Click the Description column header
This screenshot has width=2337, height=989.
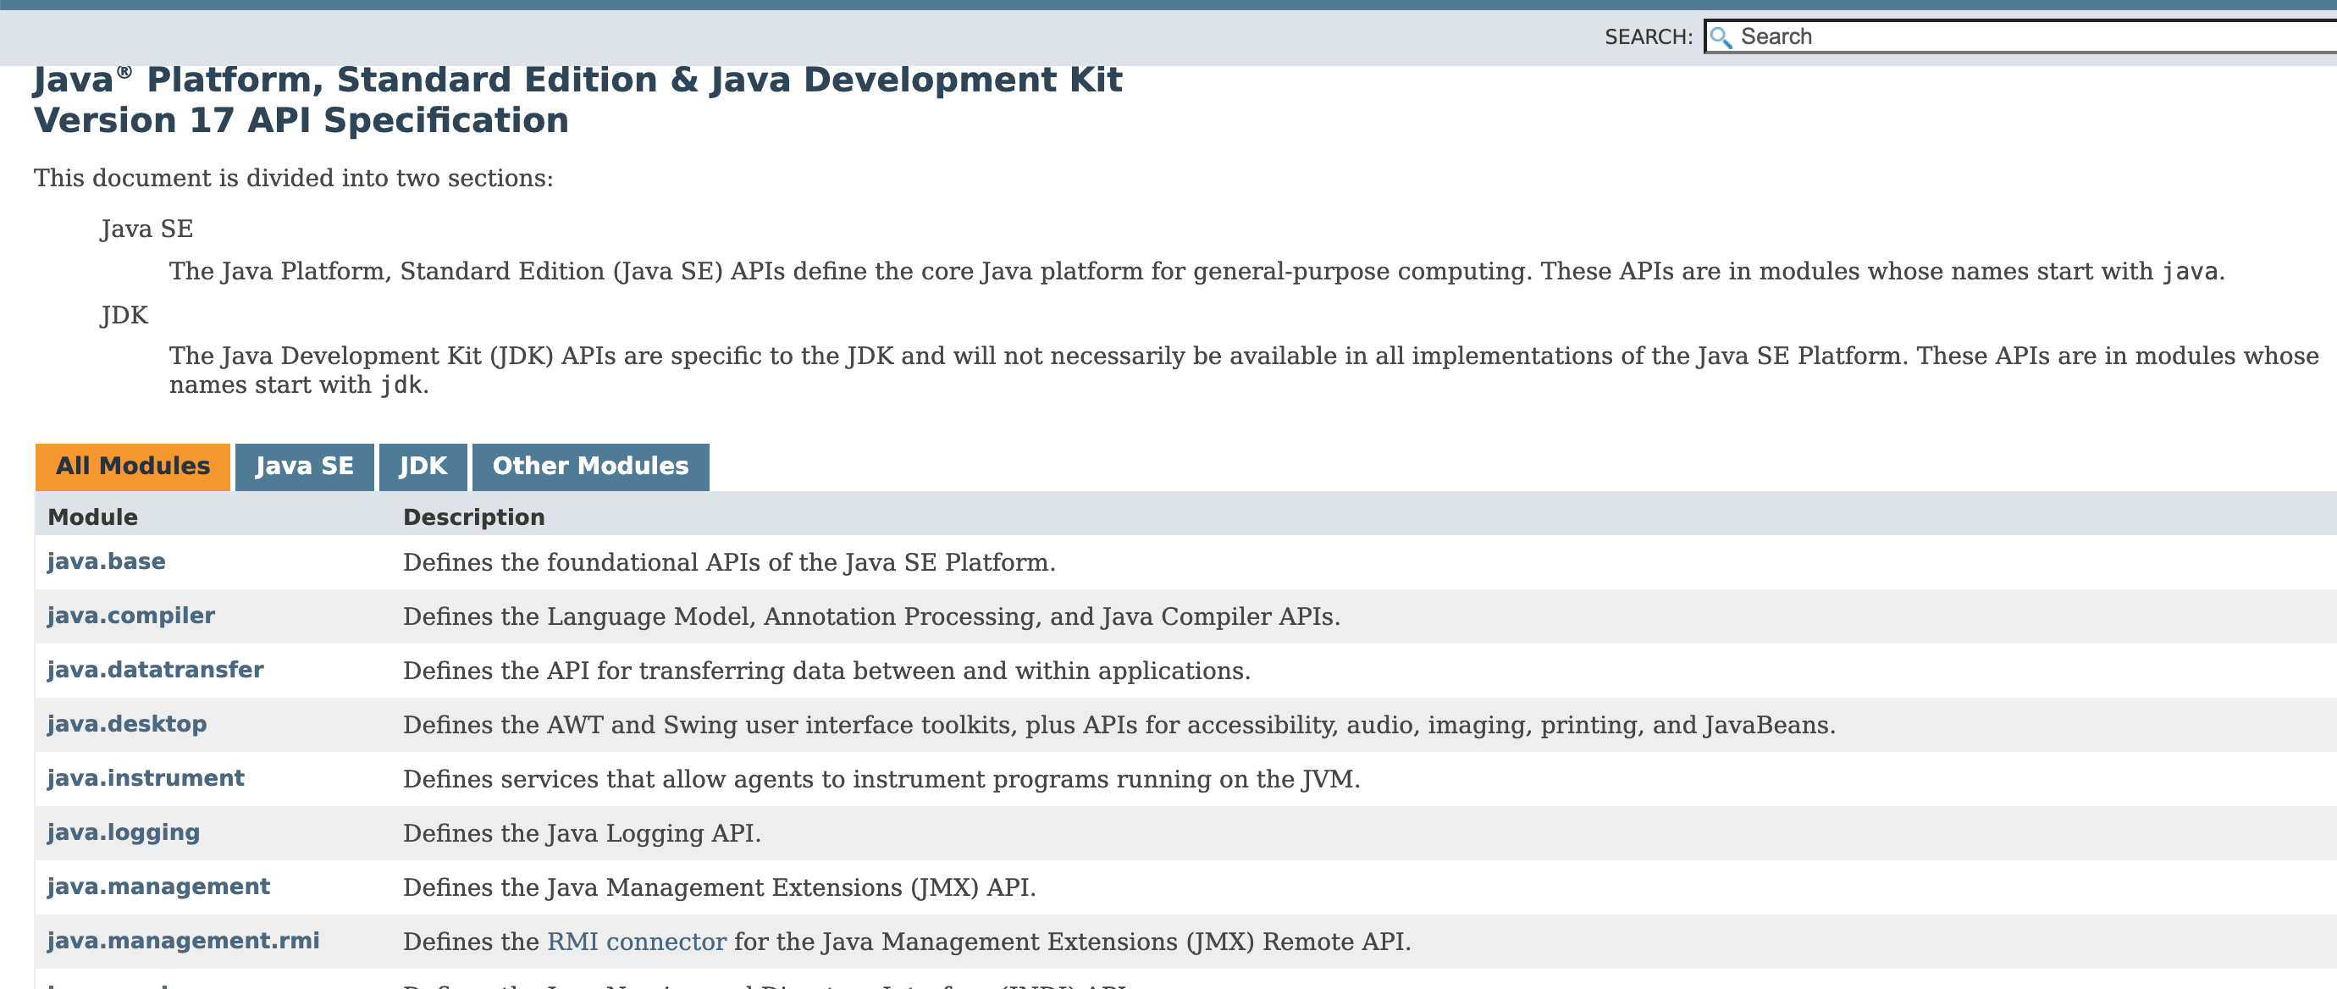(x=473, y=517)
